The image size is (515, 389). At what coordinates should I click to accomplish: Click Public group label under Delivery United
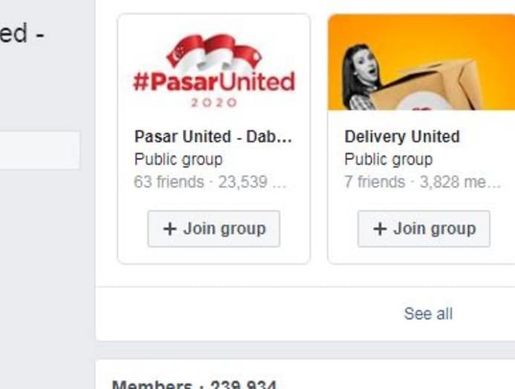[x=389, y=159]
